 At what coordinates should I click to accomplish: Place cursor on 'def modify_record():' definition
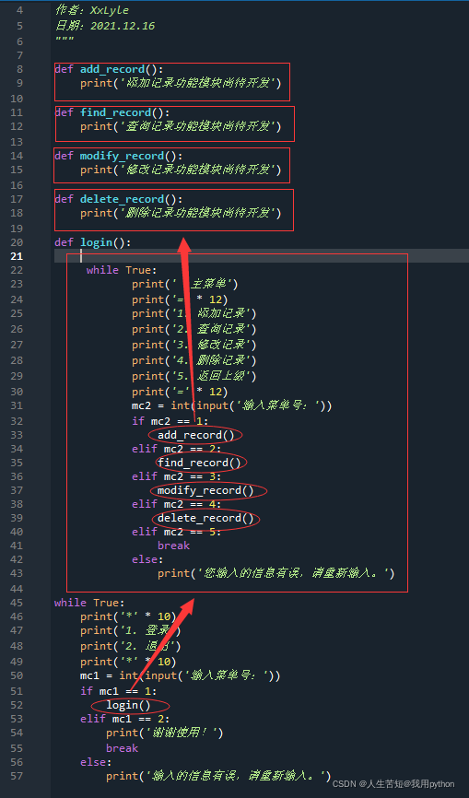119,156
